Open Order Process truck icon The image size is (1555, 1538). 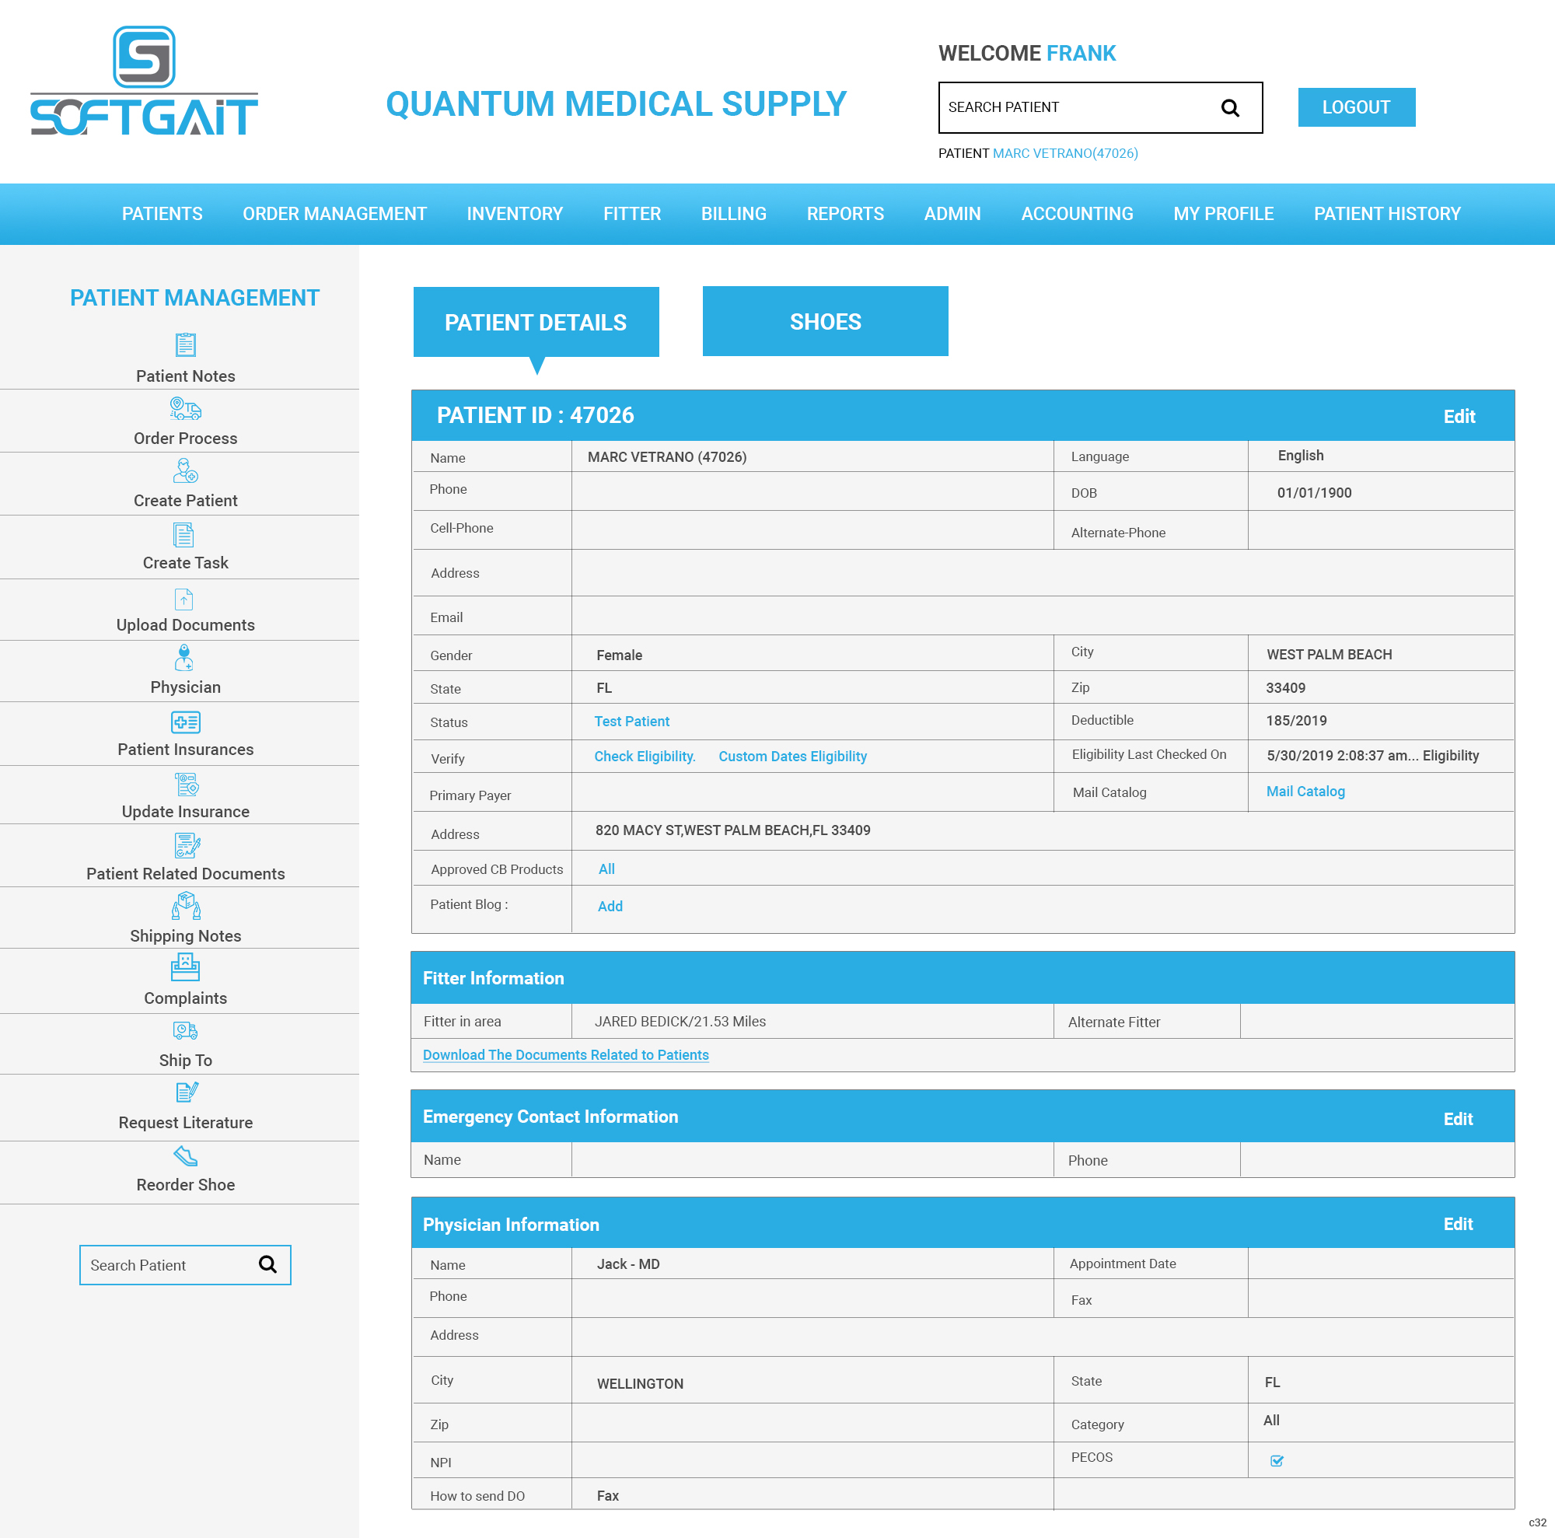point(185,409)
